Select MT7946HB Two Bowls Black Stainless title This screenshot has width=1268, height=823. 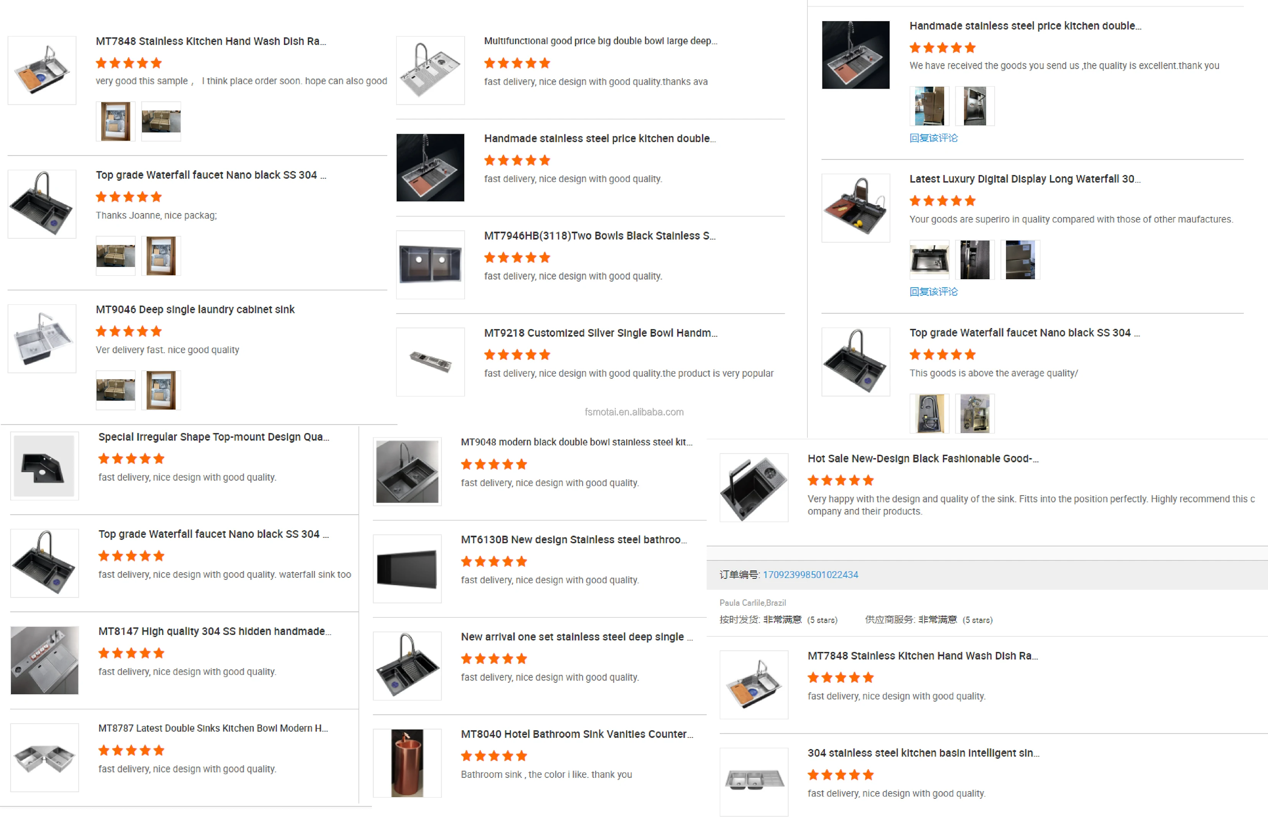[599, 236]
